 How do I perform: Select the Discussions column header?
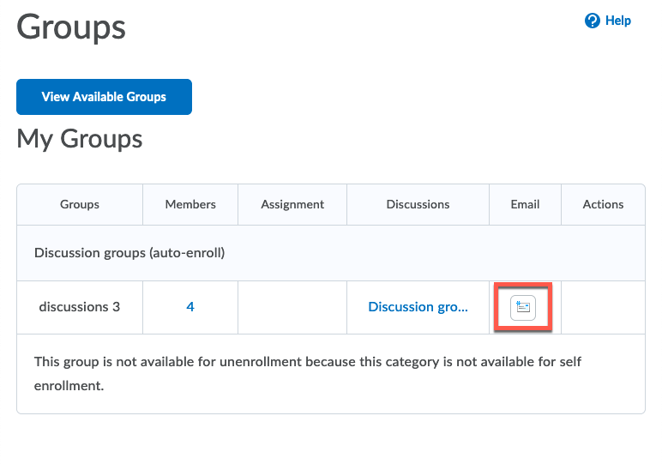(x=418, y=204)
